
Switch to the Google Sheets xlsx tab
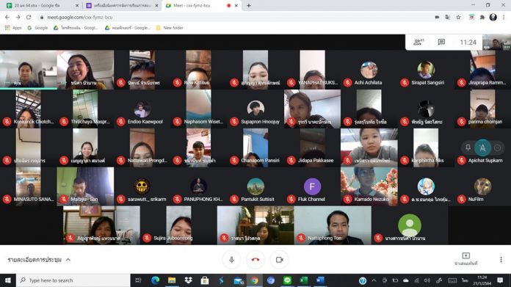[40, 6]
